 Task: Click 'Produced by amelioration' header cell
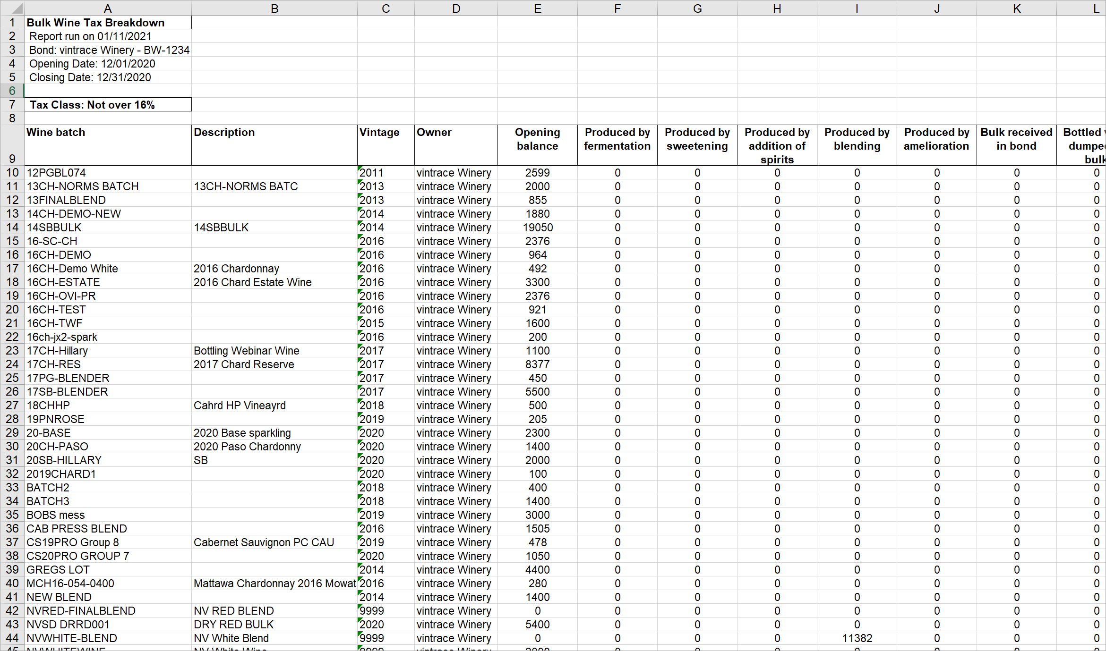[x=937, y=145]
